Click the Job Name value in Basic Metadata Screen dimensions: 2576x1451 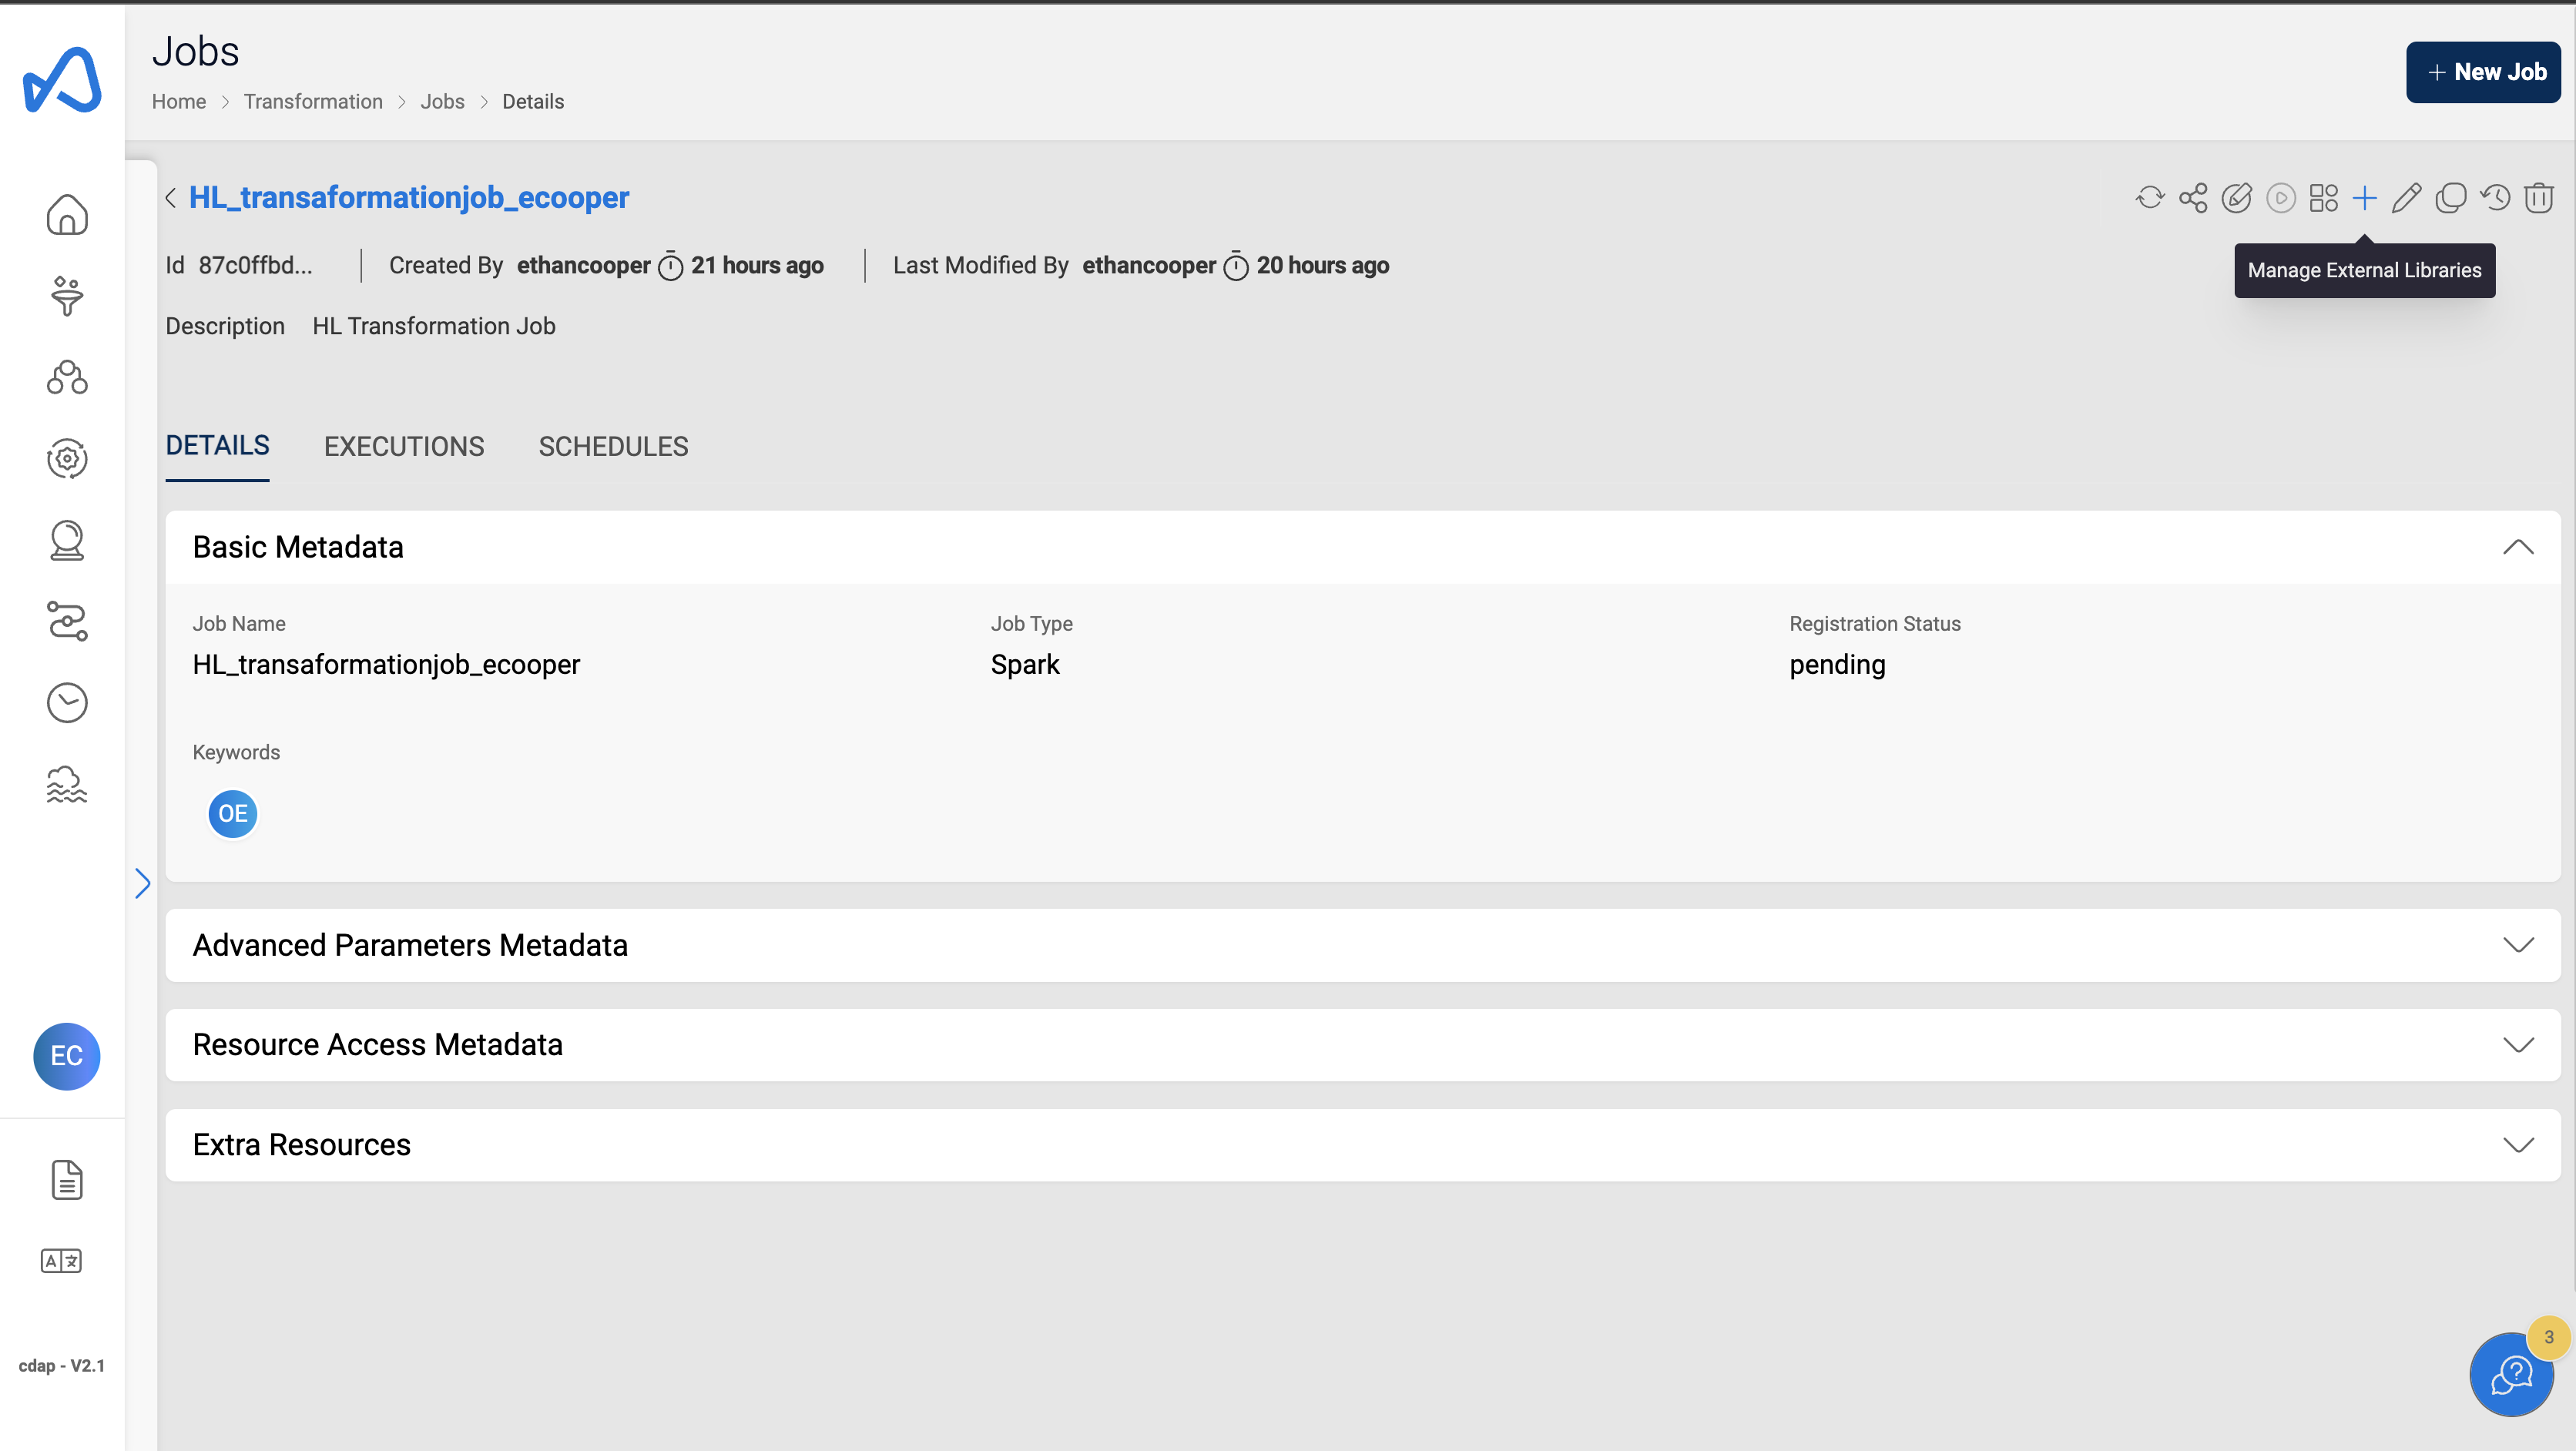[x=386, y=666]
